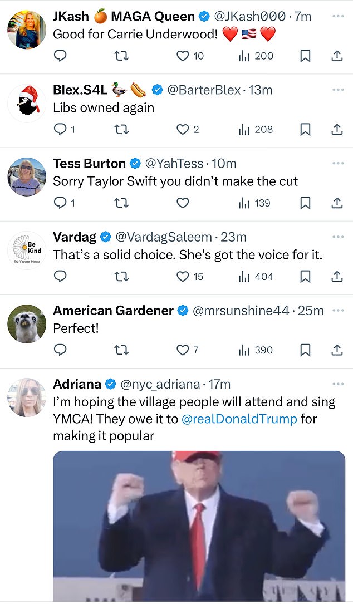The width and height of the screenshot is (353, 604).
Task: Open the @nyc_adriana profile handle
Action: pos(160,385)
